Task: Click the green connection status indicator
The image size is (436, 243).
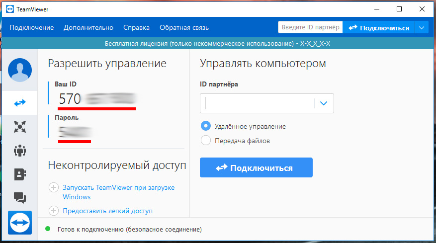Action: (48, 229)
